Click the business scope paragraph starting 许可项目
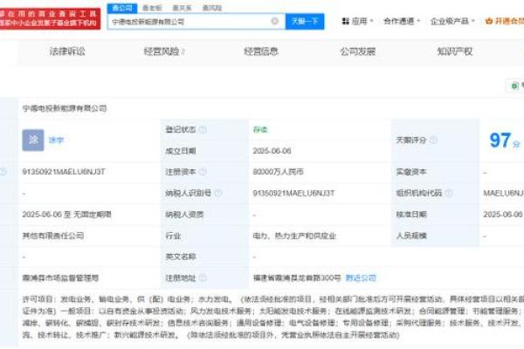Image resolution: width=524 pixels, height=349 pixels. click(272, 317)
